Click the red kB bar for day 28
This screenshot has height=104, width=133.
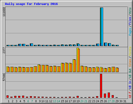pos(113,96)
